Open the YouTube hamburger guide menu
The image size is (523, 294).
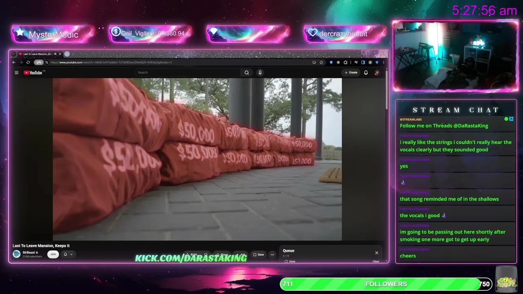(x=16, y=73)
